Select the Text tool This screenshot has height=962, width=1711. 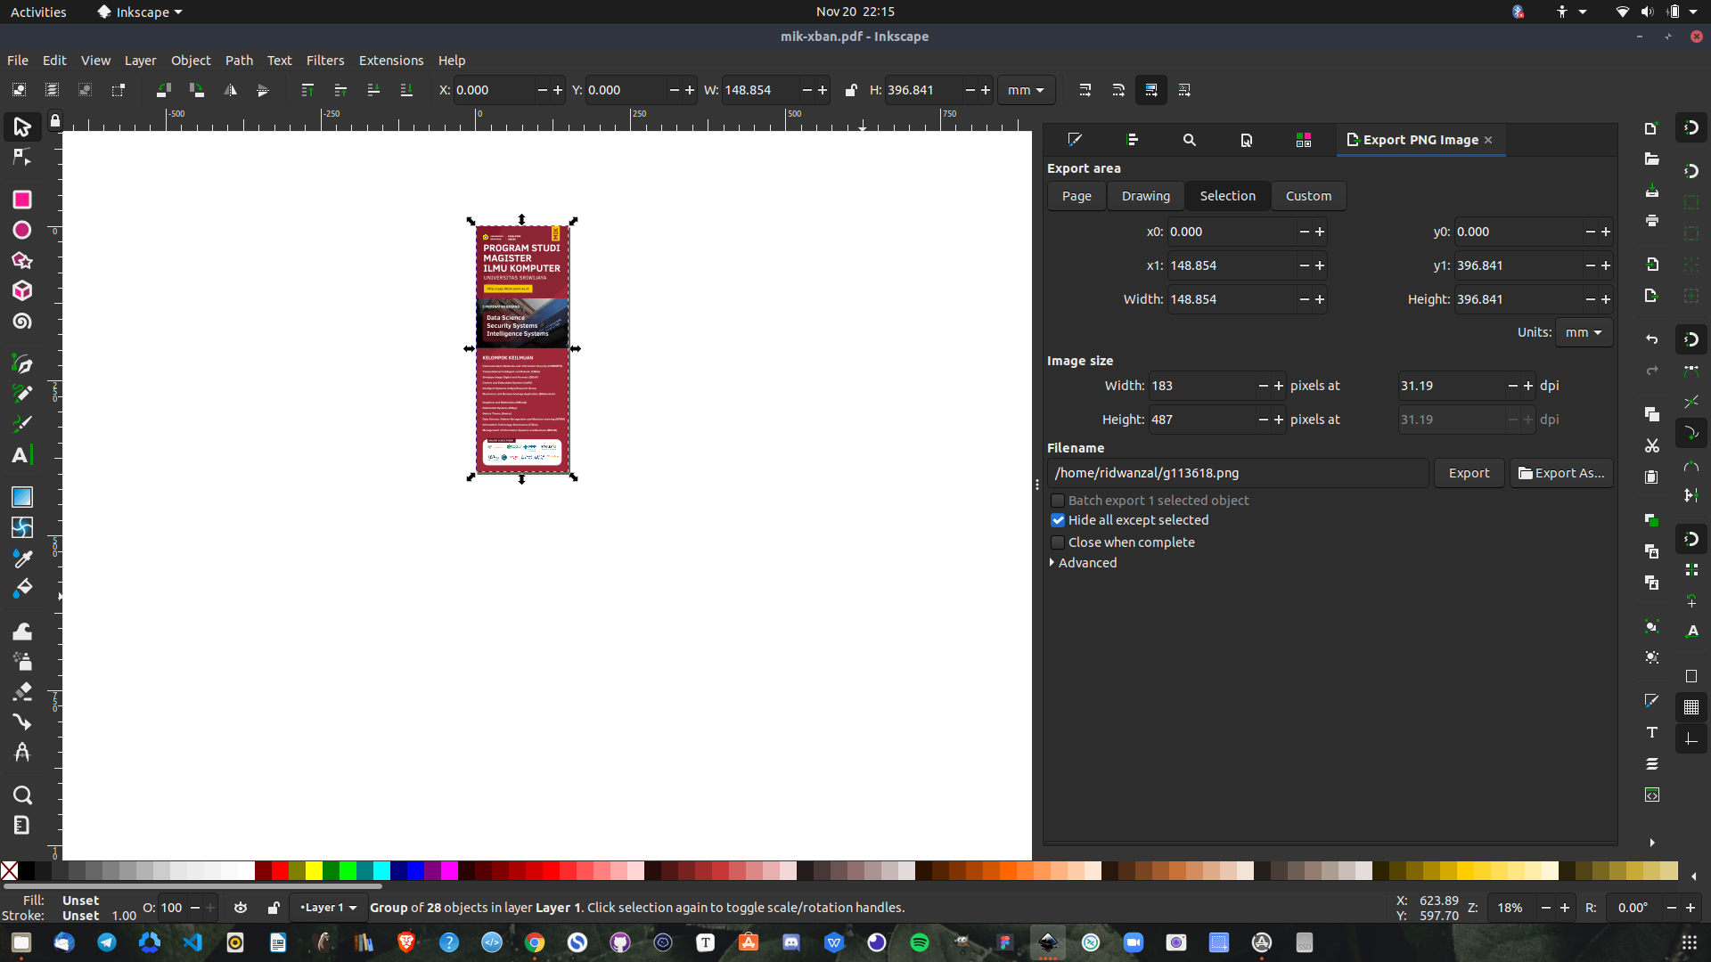pos(22,455)
